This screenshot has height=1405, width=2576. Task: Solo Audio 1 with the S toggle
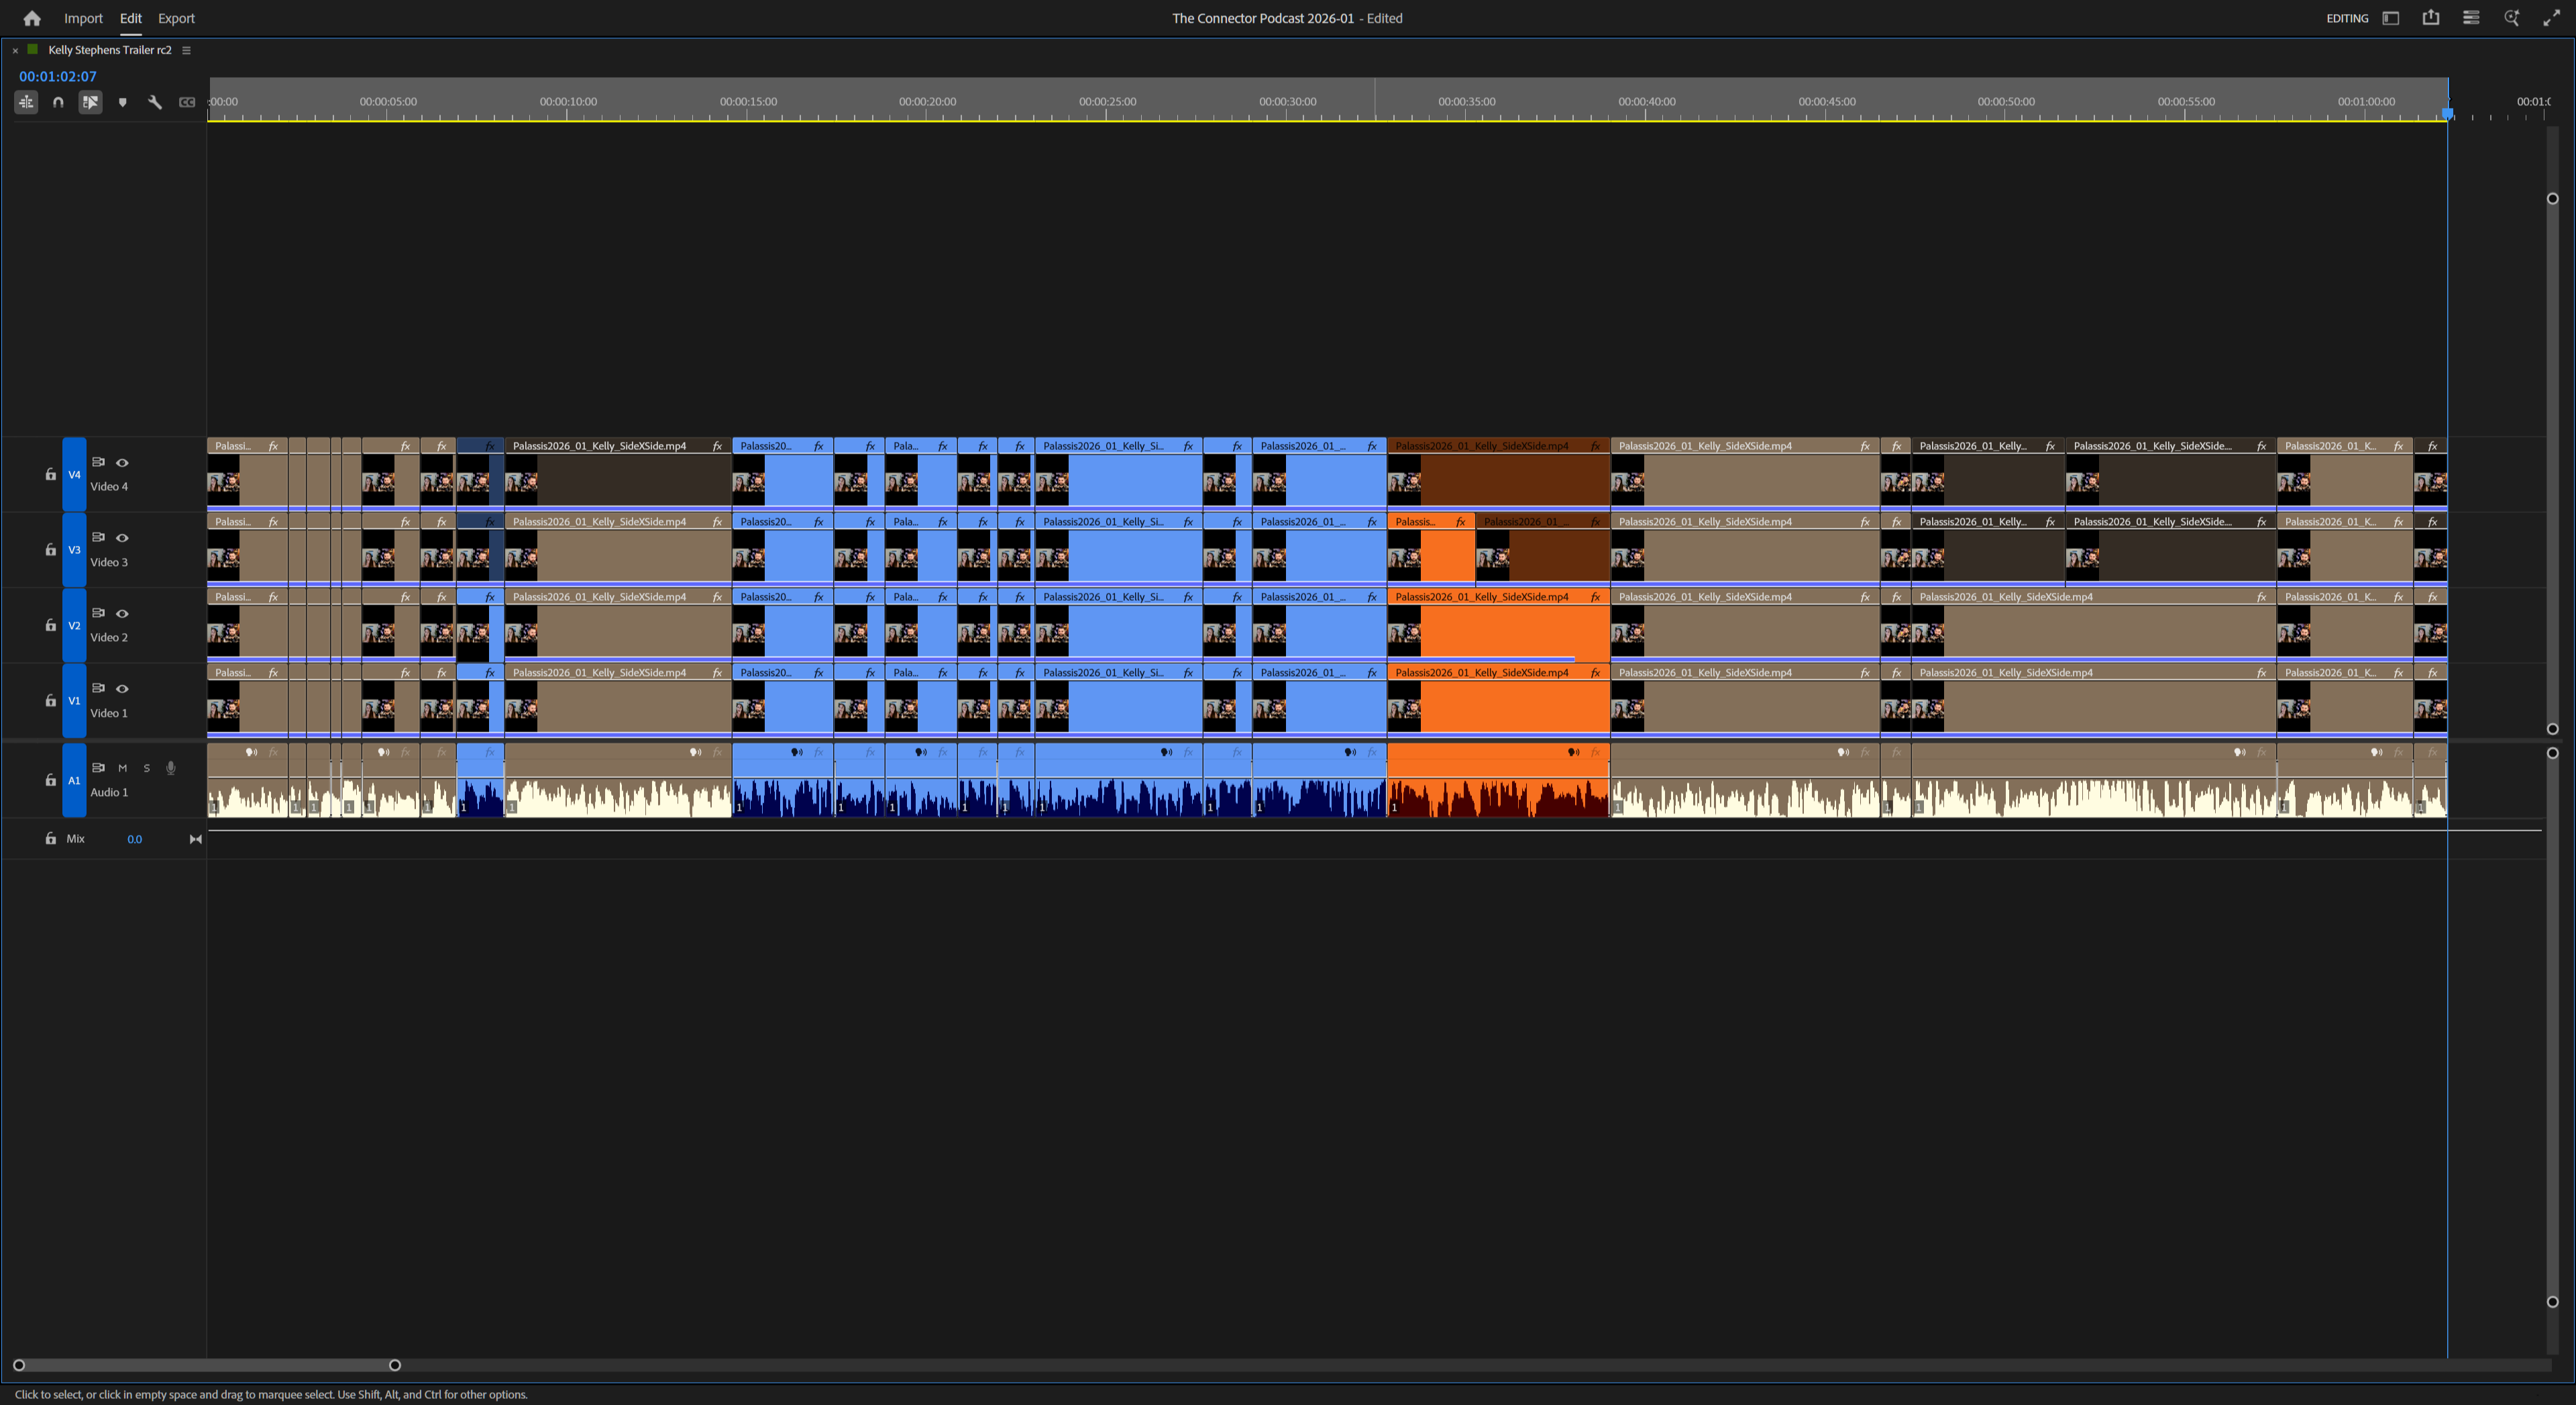coord(146,768)
